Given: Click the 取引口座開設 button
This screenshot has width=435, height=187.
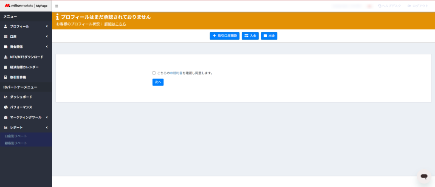Looking at the screenshot, I should (x=225, y=36).
